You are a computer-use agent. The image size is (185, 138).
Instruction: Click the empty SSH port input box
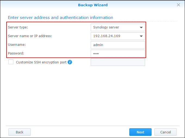pos(118,62)
